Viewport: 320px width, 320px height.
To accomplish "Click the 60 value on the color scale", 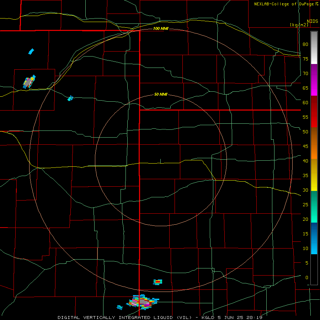I will [305, 102].
